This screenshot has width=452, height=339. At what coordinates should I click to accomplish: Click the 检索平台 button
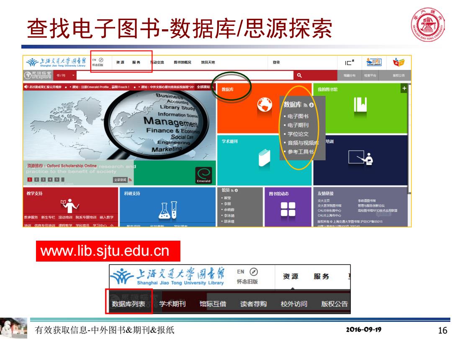coord(370,75)
